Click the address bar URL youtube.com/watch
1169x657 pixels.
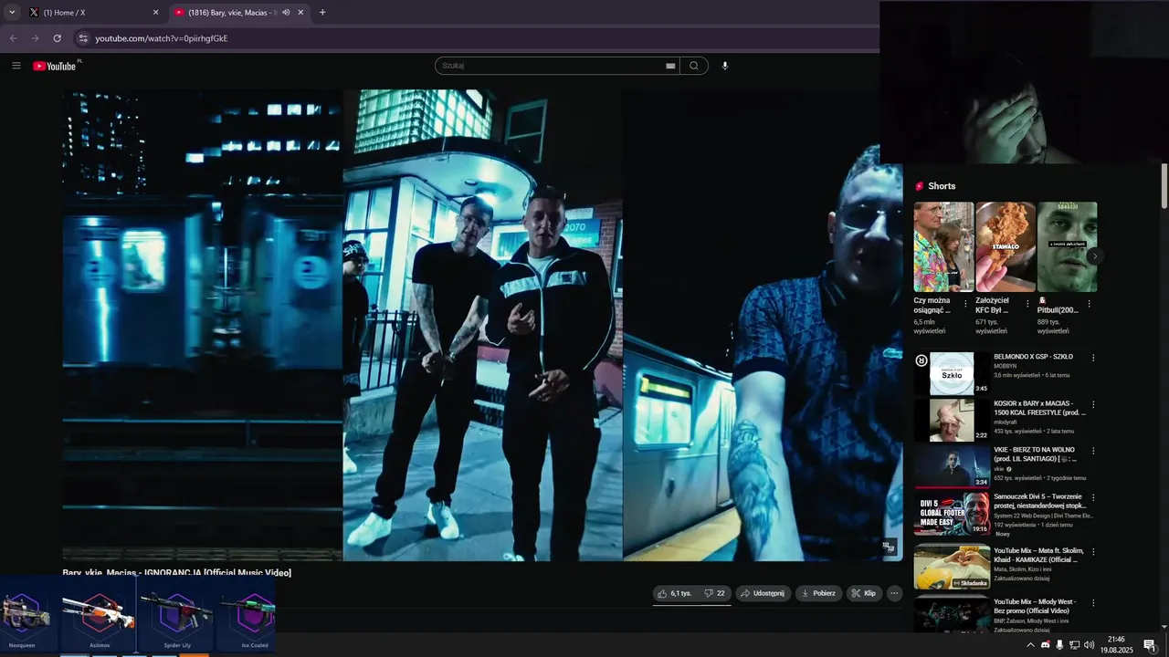162,38
